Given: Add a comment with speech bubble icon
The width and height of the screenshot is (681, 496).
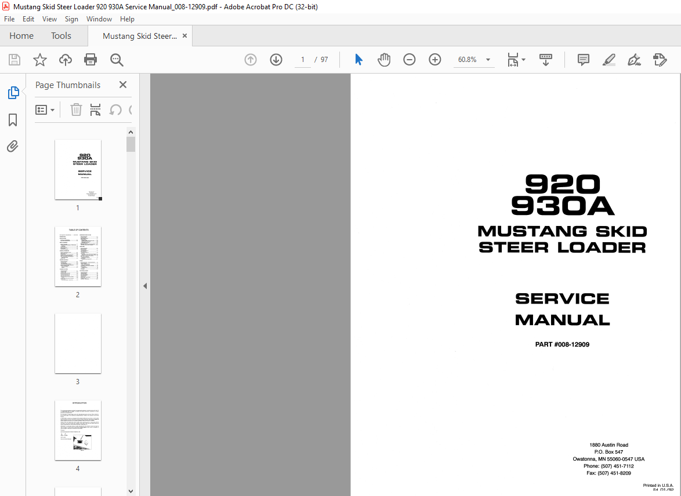Looking at the screenshot, I should [x=584, y=60].
